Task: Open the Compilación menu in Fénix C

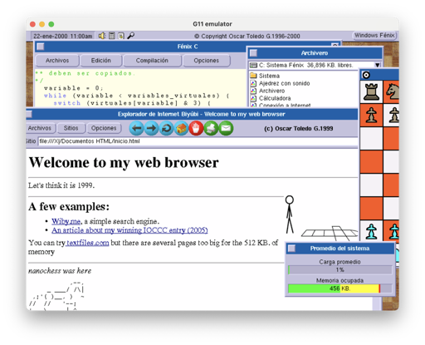Action: 152,61
